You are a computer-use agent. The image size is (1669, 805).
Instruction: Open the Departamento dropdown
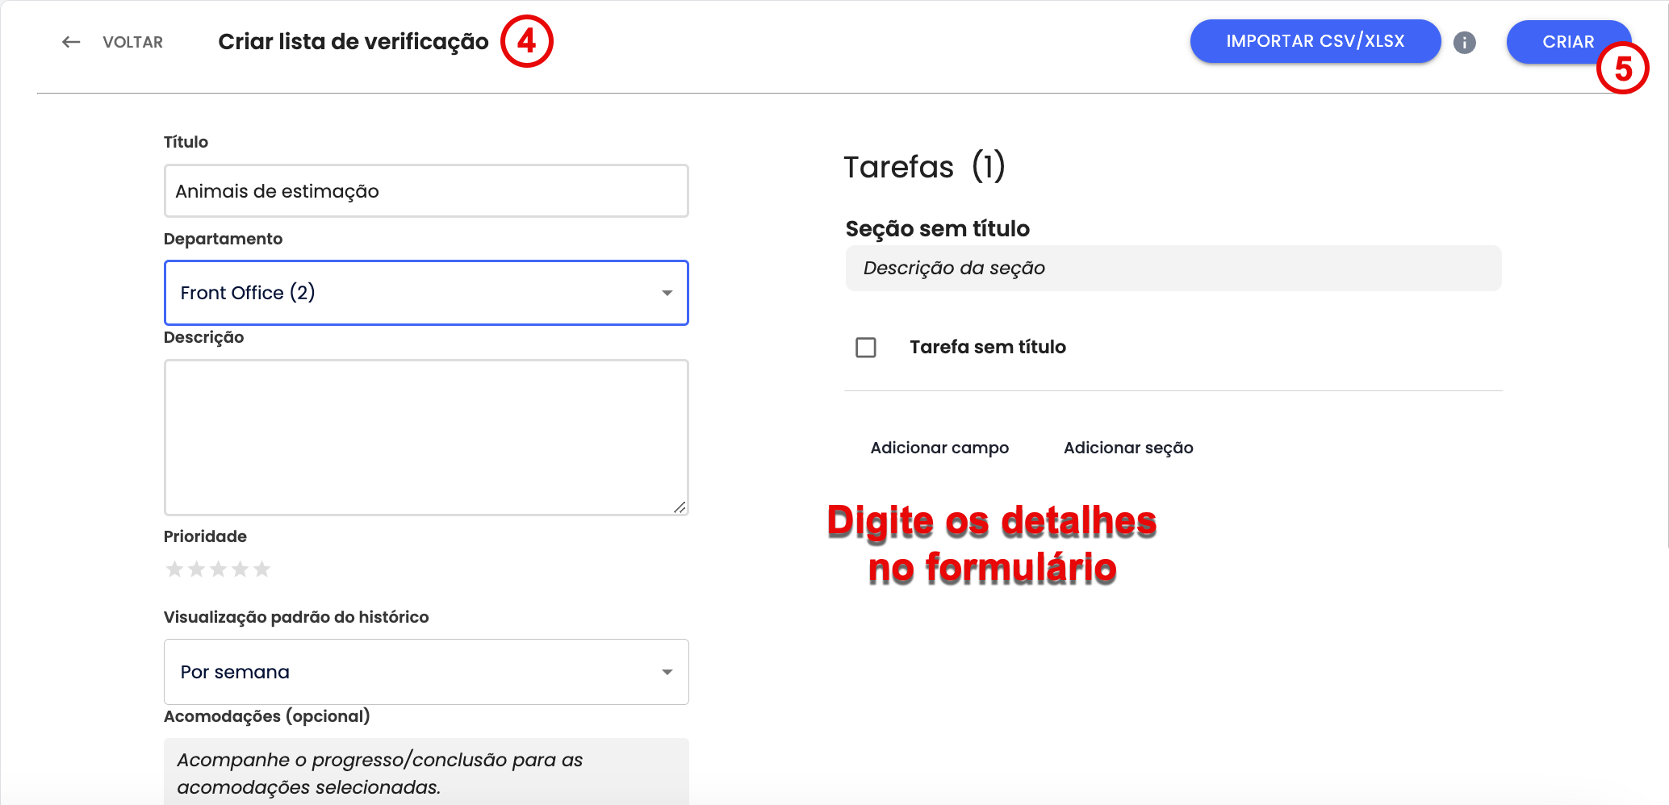pyautogui.click(x=425, y=293)
